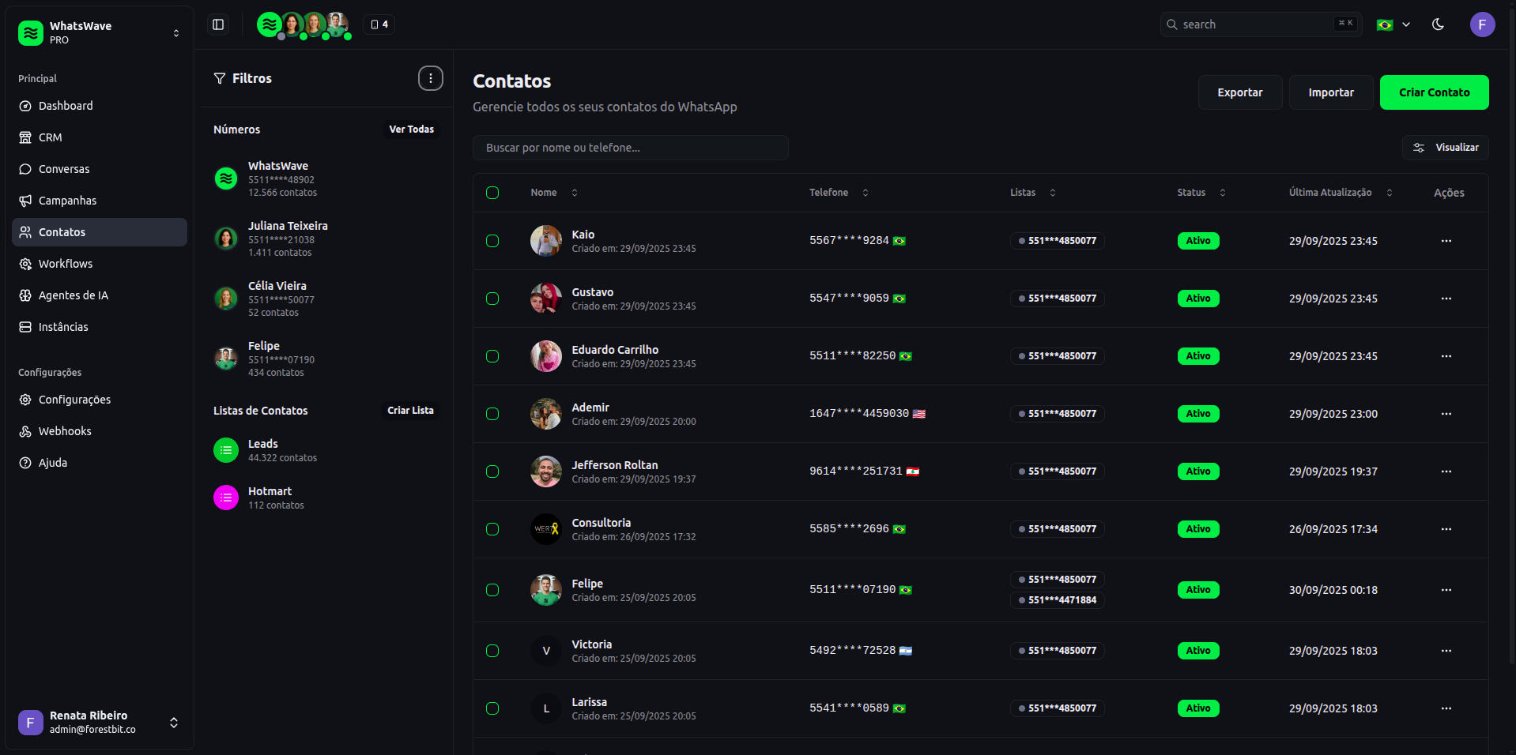Click the Leads list green icon
This screenshot has height=755, width=1516.
coord(226,450)
